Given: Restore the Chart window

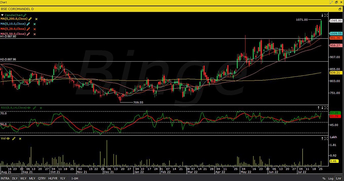Looking at the screenshot, I should [336, 2].
